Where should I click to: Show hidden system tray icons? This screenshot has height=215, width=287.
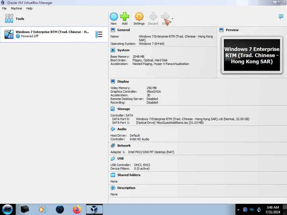[238, 210]
